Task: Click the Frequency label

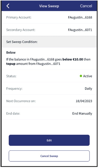Action: point(14,89)
